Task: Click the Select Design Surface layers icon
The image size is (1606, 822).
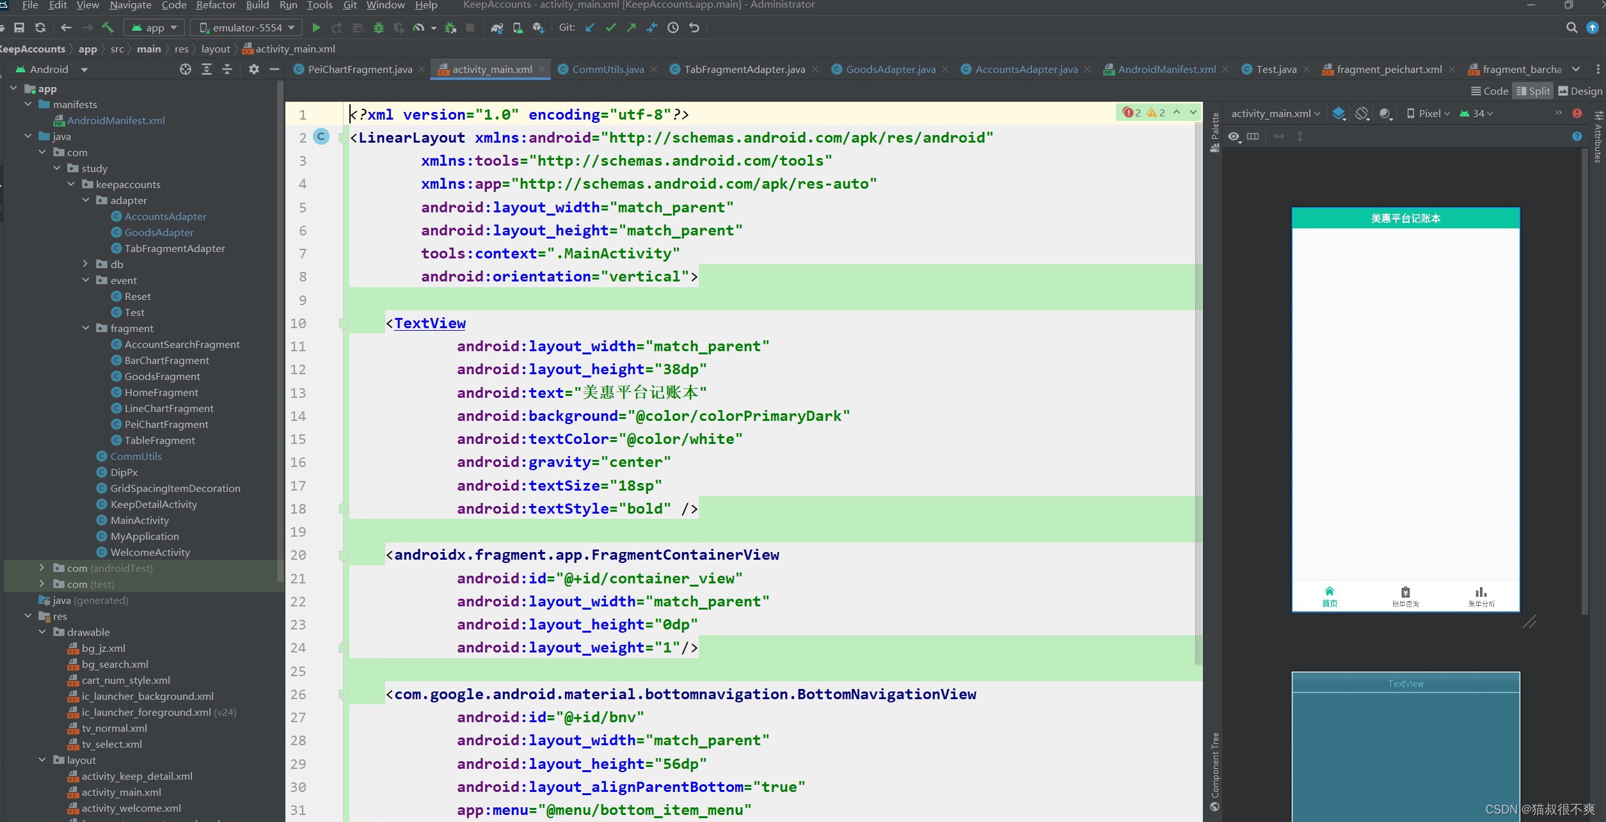Action: 1339,113
